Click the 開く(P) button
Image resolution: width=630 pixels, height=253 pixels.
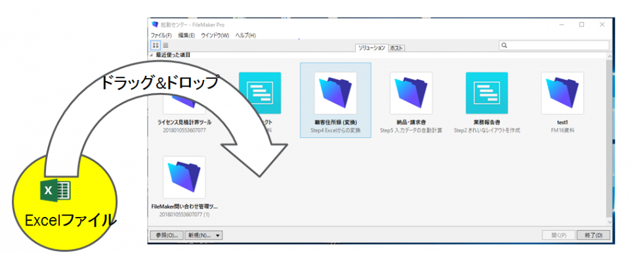pyautogui.click(x=558, y=235)
